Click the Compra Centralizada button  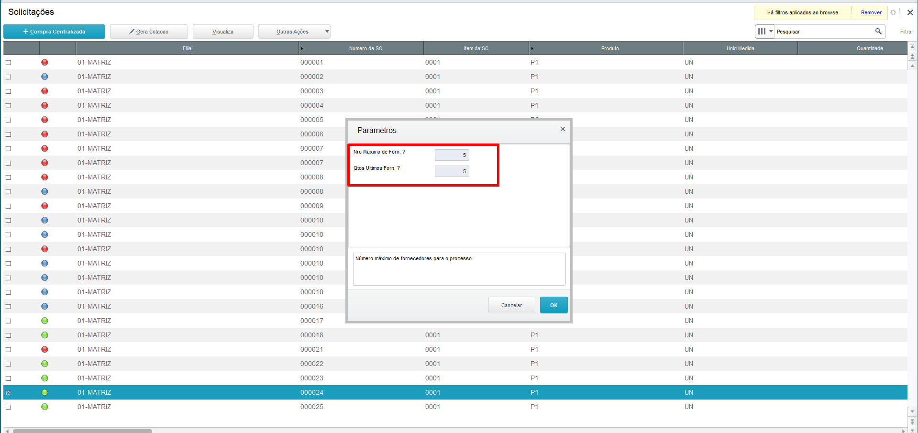click(54, 32)
